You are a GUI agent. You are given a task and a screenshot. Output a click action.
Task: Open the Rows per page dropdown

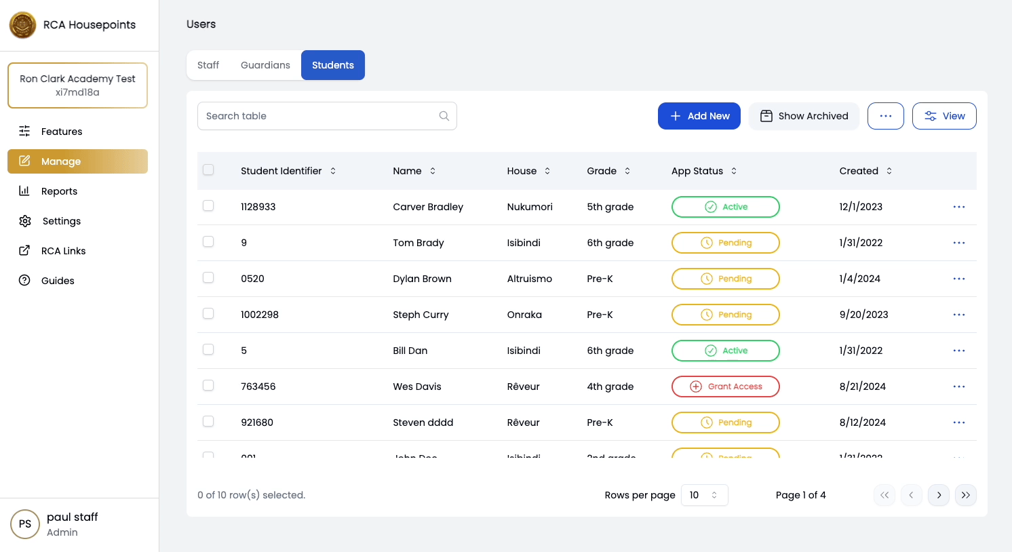click(704, 495)
